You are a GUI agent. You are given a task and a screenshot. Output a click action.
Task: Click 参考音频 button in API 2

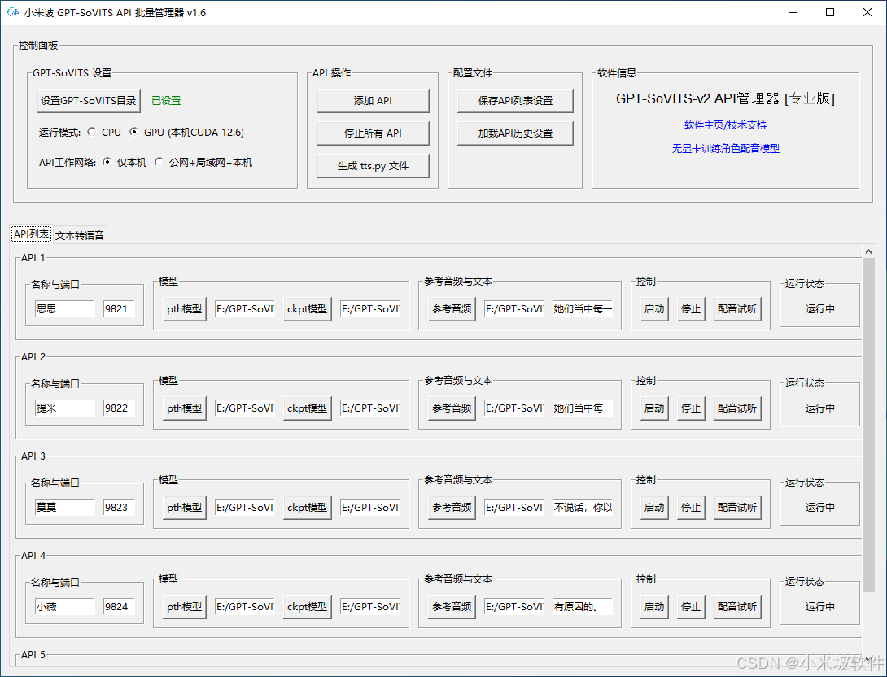tap(452, 408)
